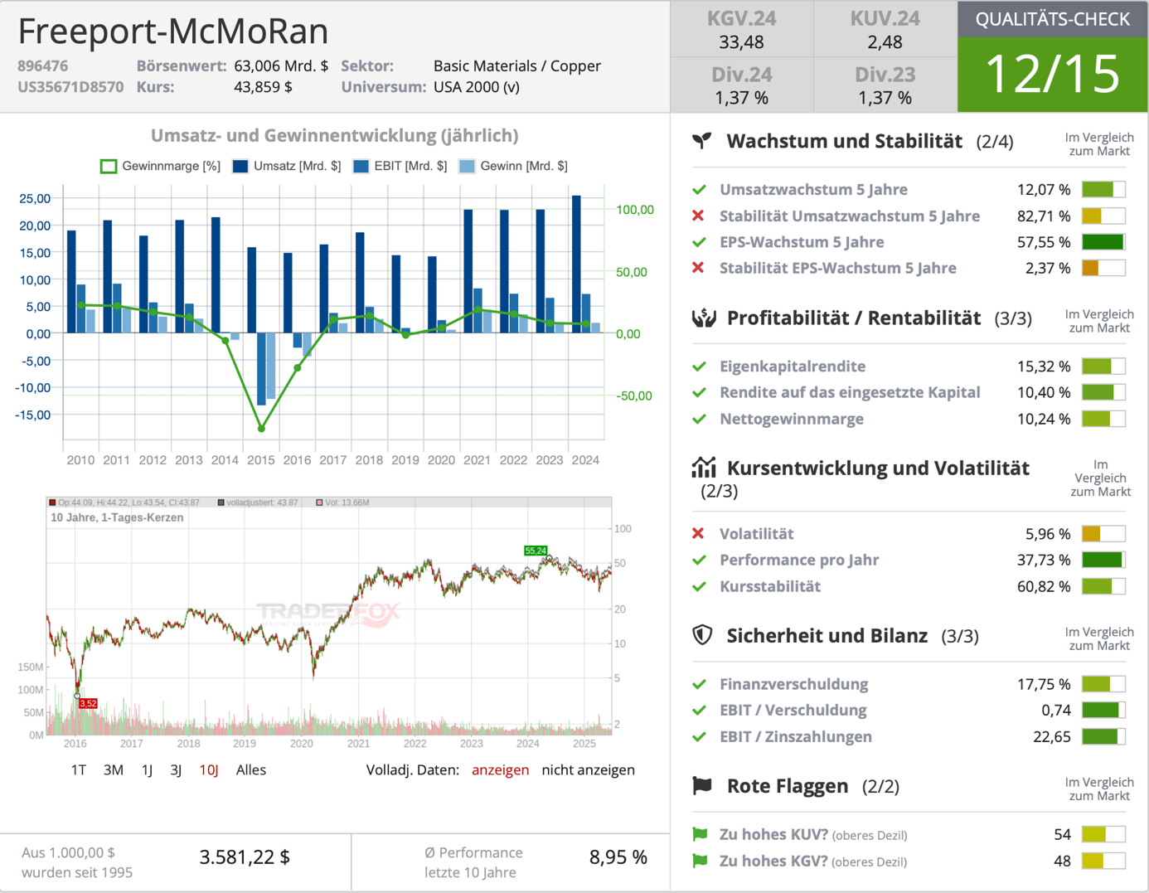Click the KGV.24 value 33,48
Screen dimensions: 1149x893
pyautogui.click(x=741, y=41)
